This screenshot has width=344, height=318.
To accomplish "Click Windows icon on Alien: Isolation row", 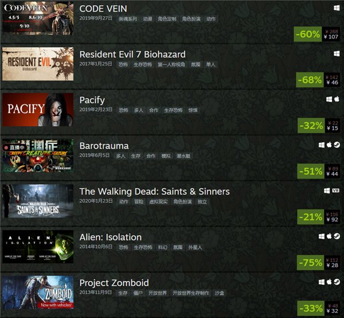I will (x=322, y=236).
